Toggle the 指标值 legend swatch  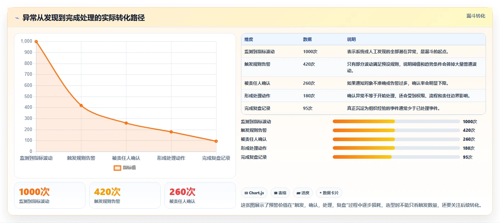[x=117, y=168]
